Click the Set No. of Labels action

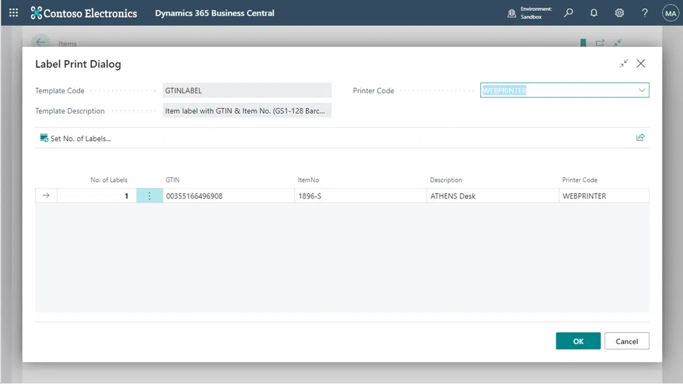(75, 138)
